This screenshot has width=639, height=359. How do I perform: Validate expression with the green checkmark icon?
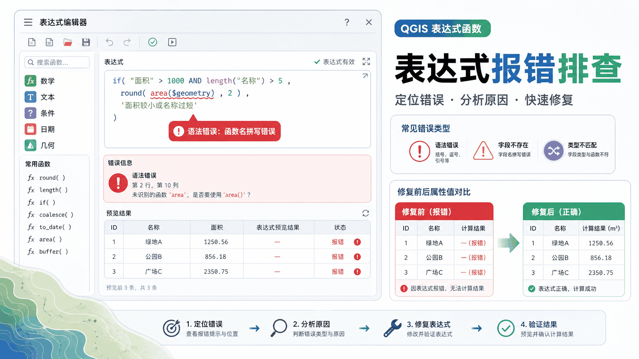pos(153,42)
